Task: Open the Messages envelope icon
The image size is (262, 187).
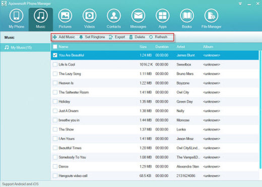Action: tap(138, 16)
